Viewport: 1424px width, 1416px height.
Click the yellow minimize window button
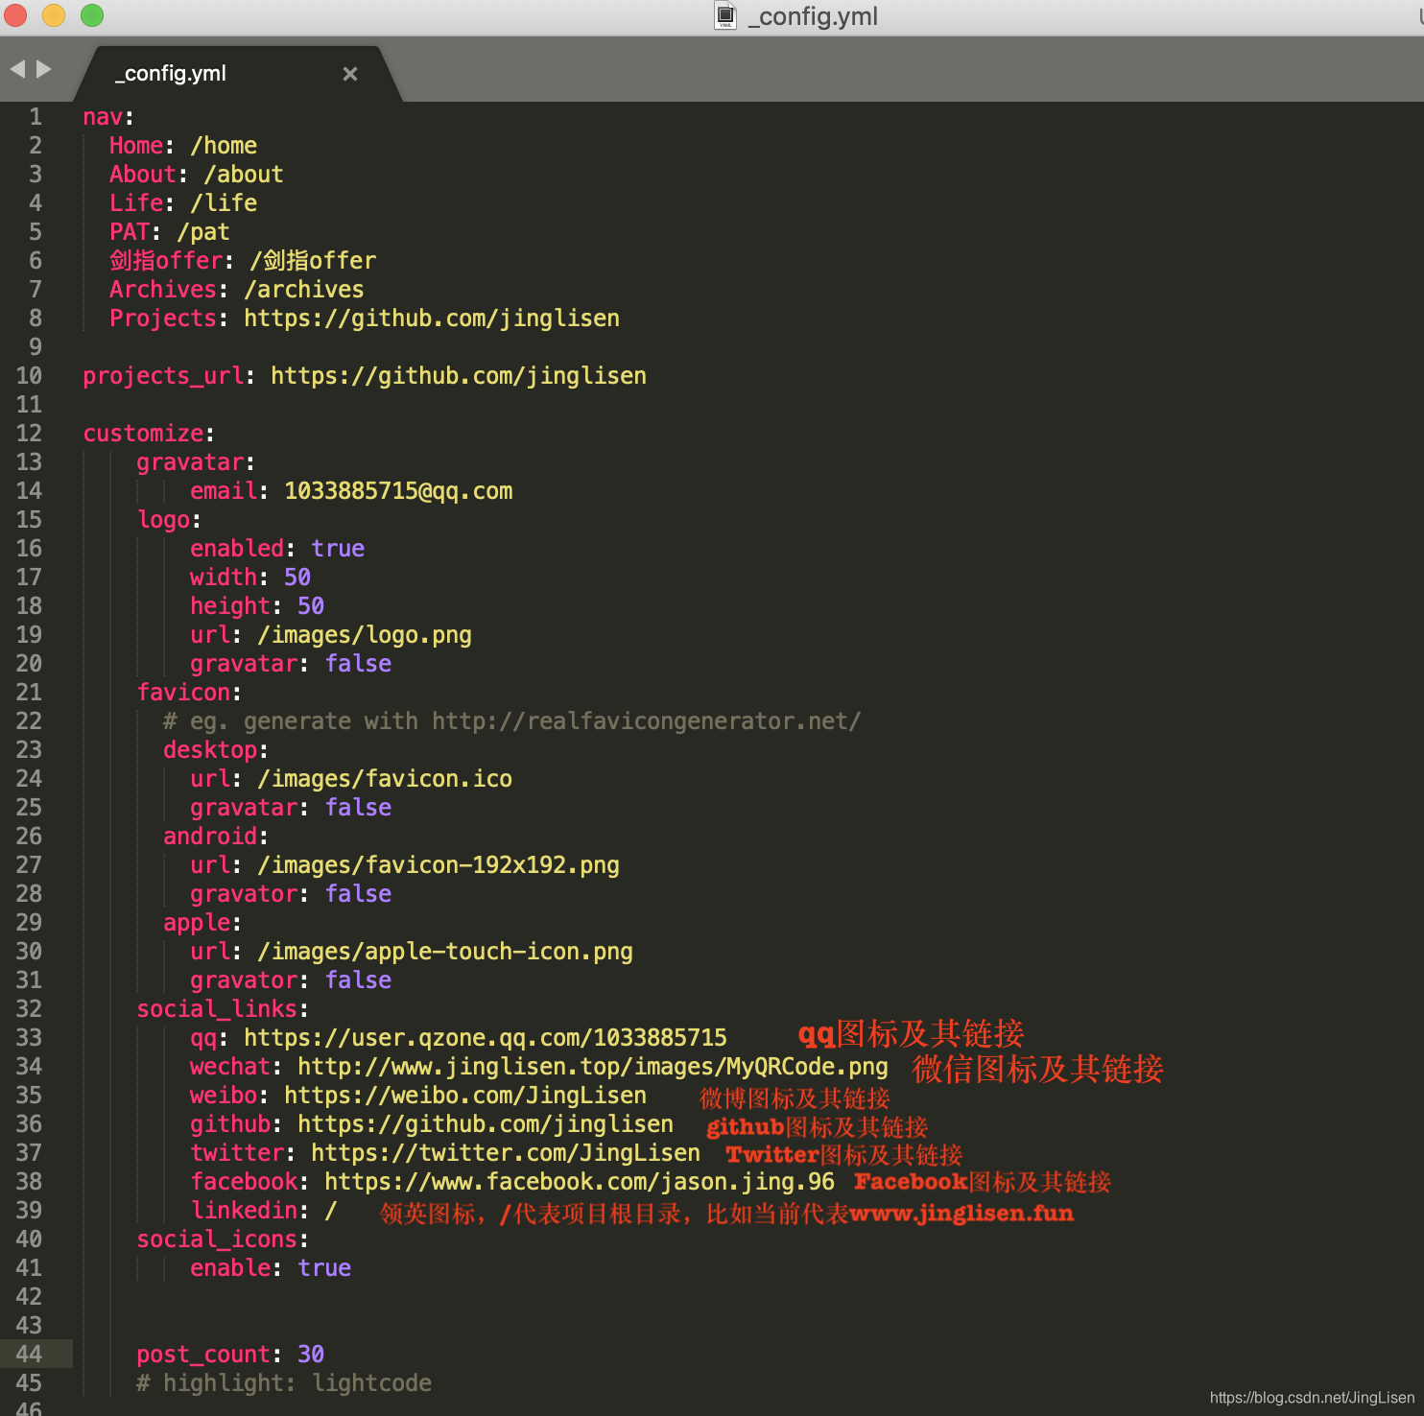click(x=54, y=15)
